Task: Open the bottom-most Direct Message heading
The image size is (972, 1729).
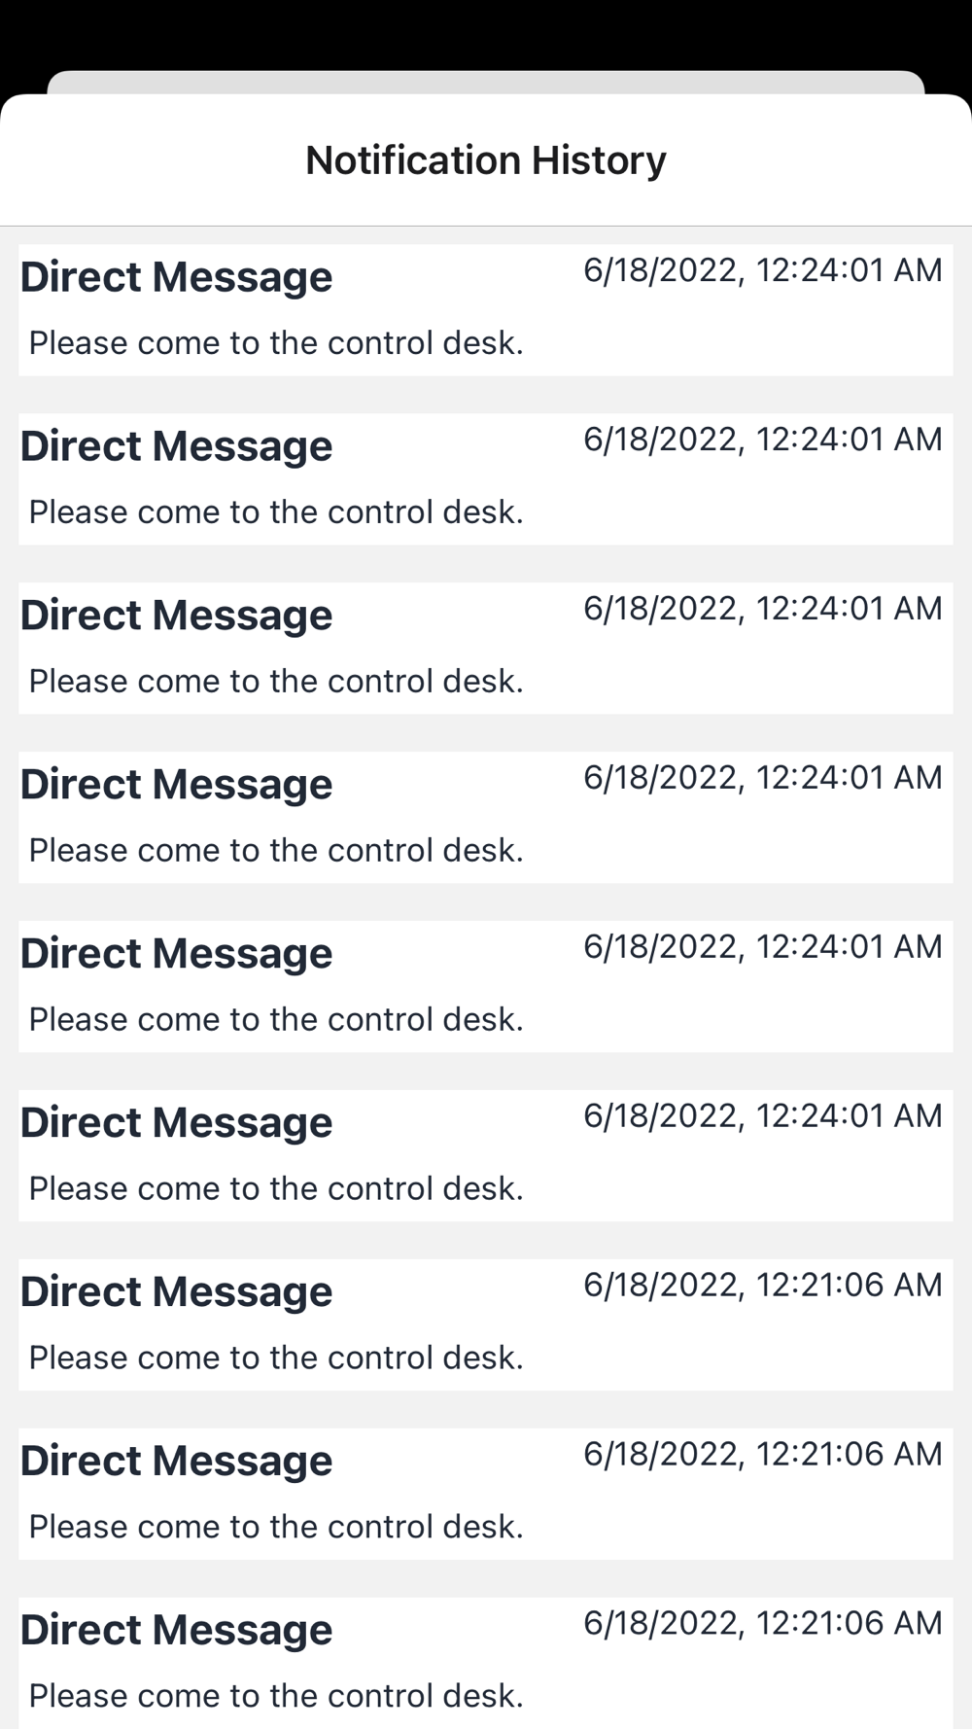Action: coord(177,1631)
